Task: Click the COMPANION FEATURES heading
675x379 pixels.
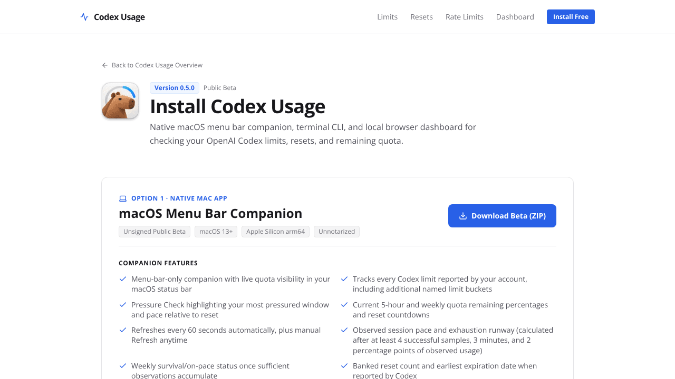Action: (158, 263)
